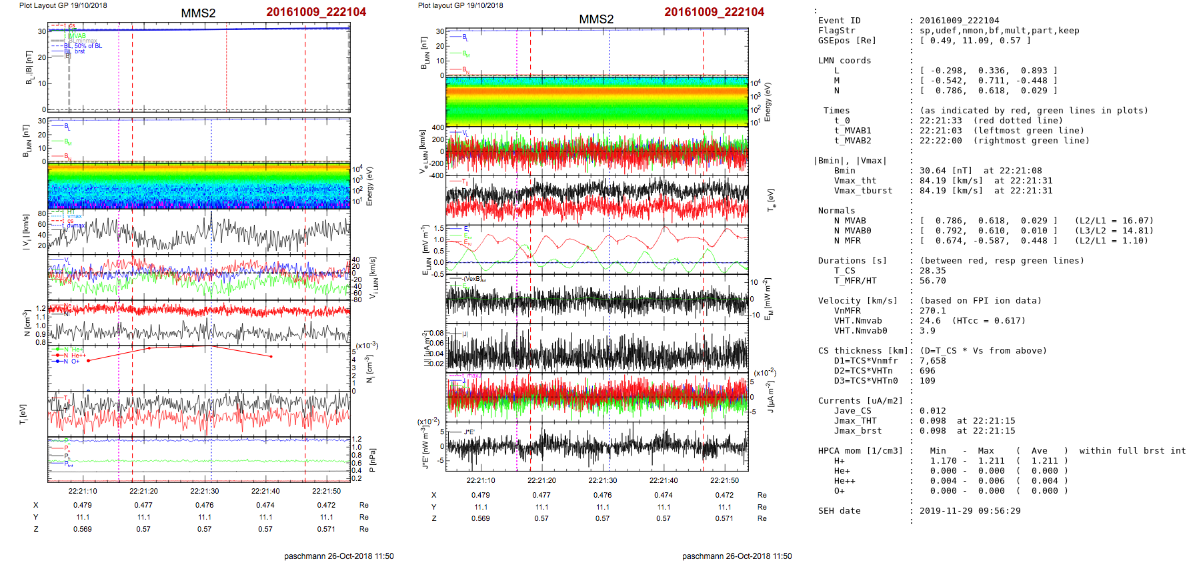The image size is (1203, 561).
Task: Select the ion energy spectrogram in the left plot
Action: click(x=199, y=185)
